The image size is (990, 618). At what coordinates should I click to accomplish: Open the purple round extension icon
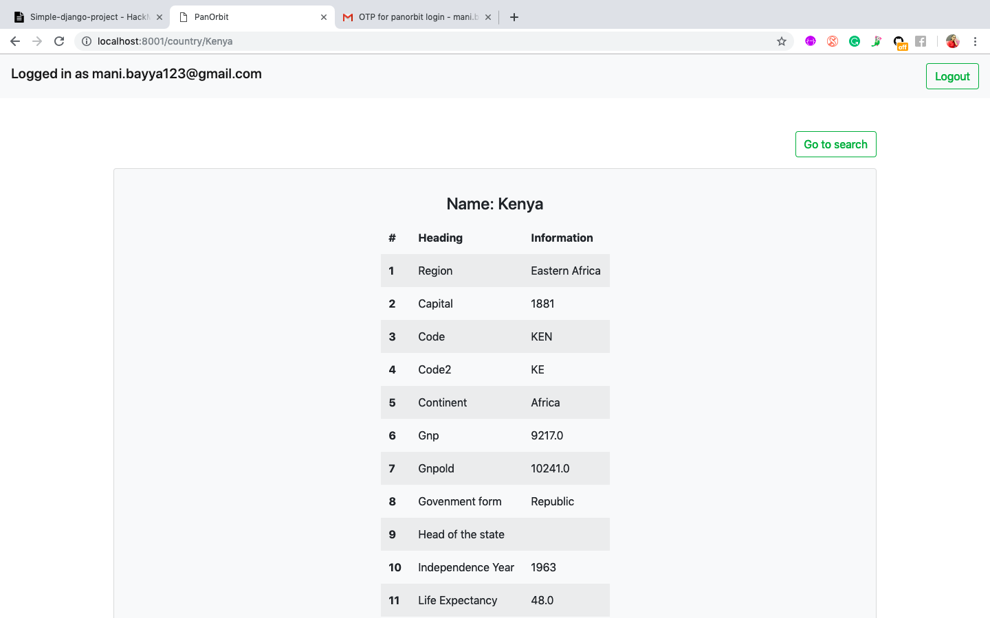pos(811,41)
